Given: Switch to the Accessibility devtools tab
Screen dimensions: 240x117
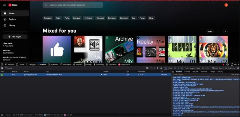Looking at the screenshot, I should click(99, 65).
